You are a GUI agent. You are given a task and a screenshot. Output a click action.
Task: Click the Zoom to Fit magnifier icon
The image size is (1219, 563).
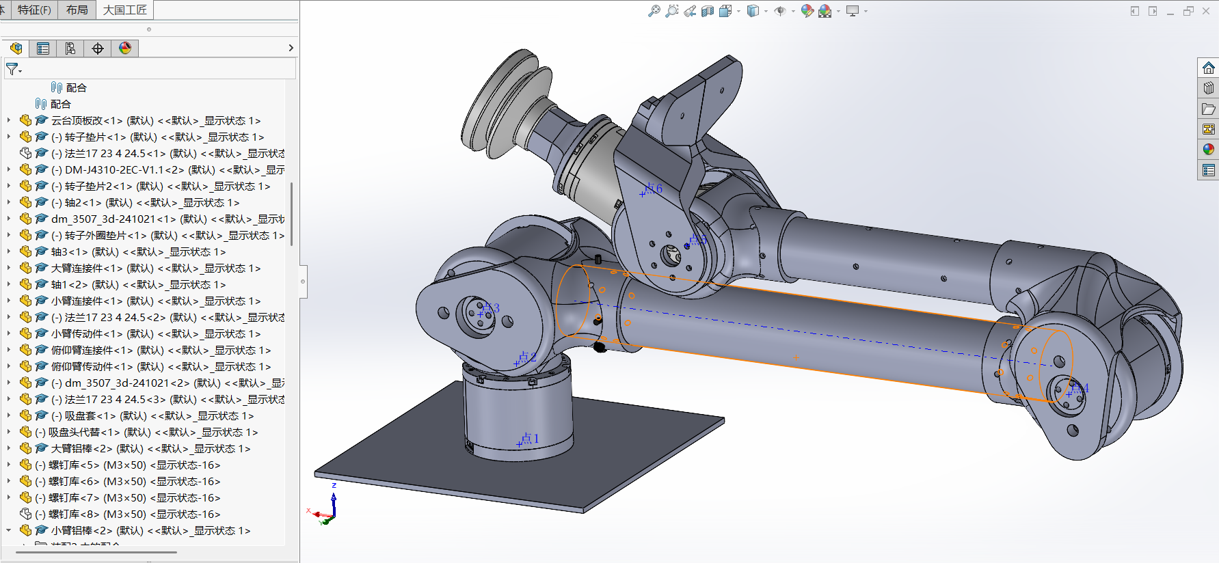point(654,11)
